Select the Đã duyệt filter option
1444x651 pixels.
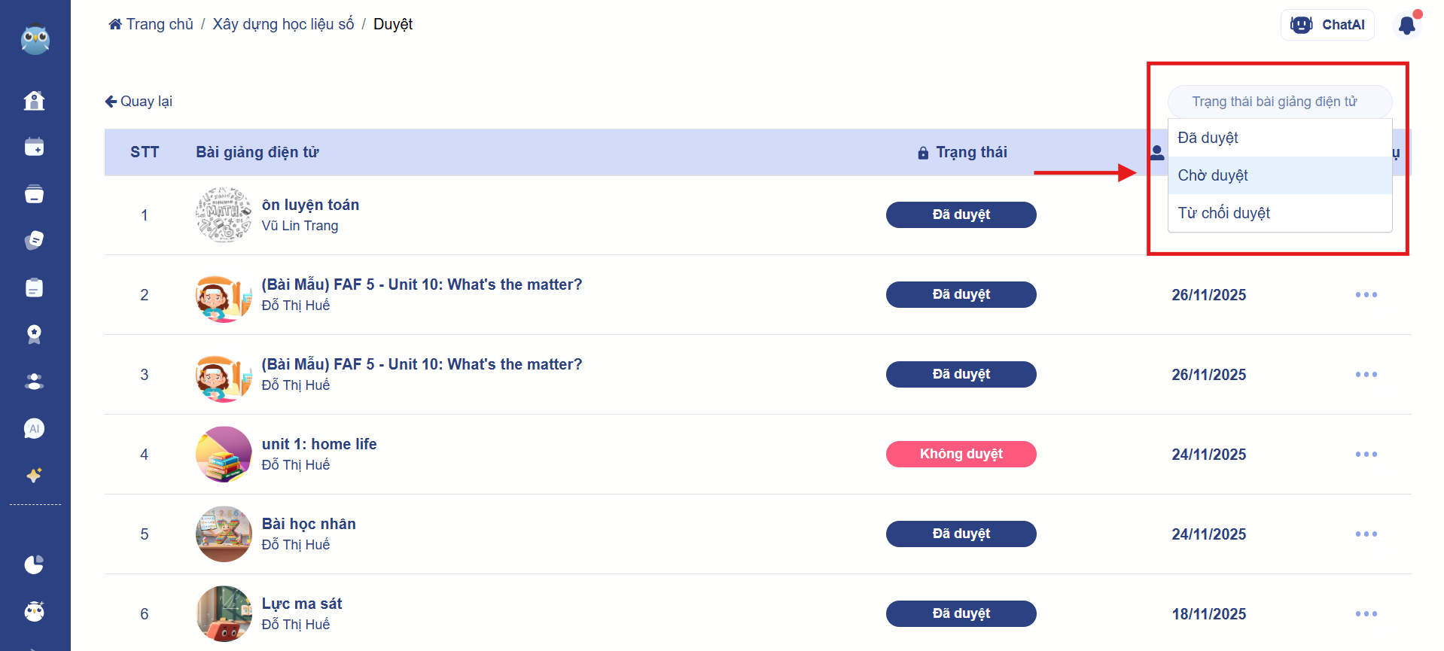1208,138
